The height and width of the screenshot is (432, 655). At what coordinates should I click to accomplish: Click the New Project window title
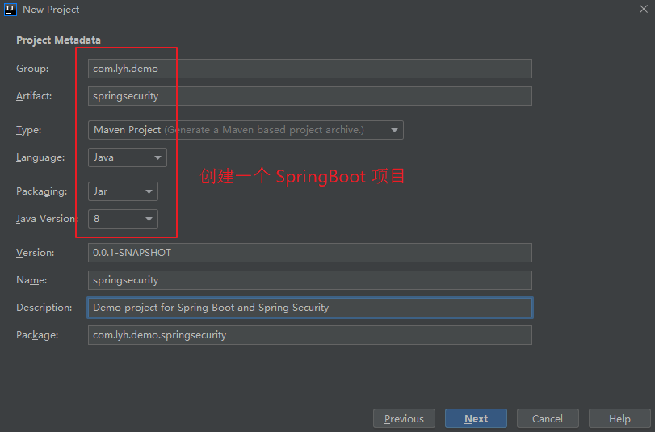[51, 10]
